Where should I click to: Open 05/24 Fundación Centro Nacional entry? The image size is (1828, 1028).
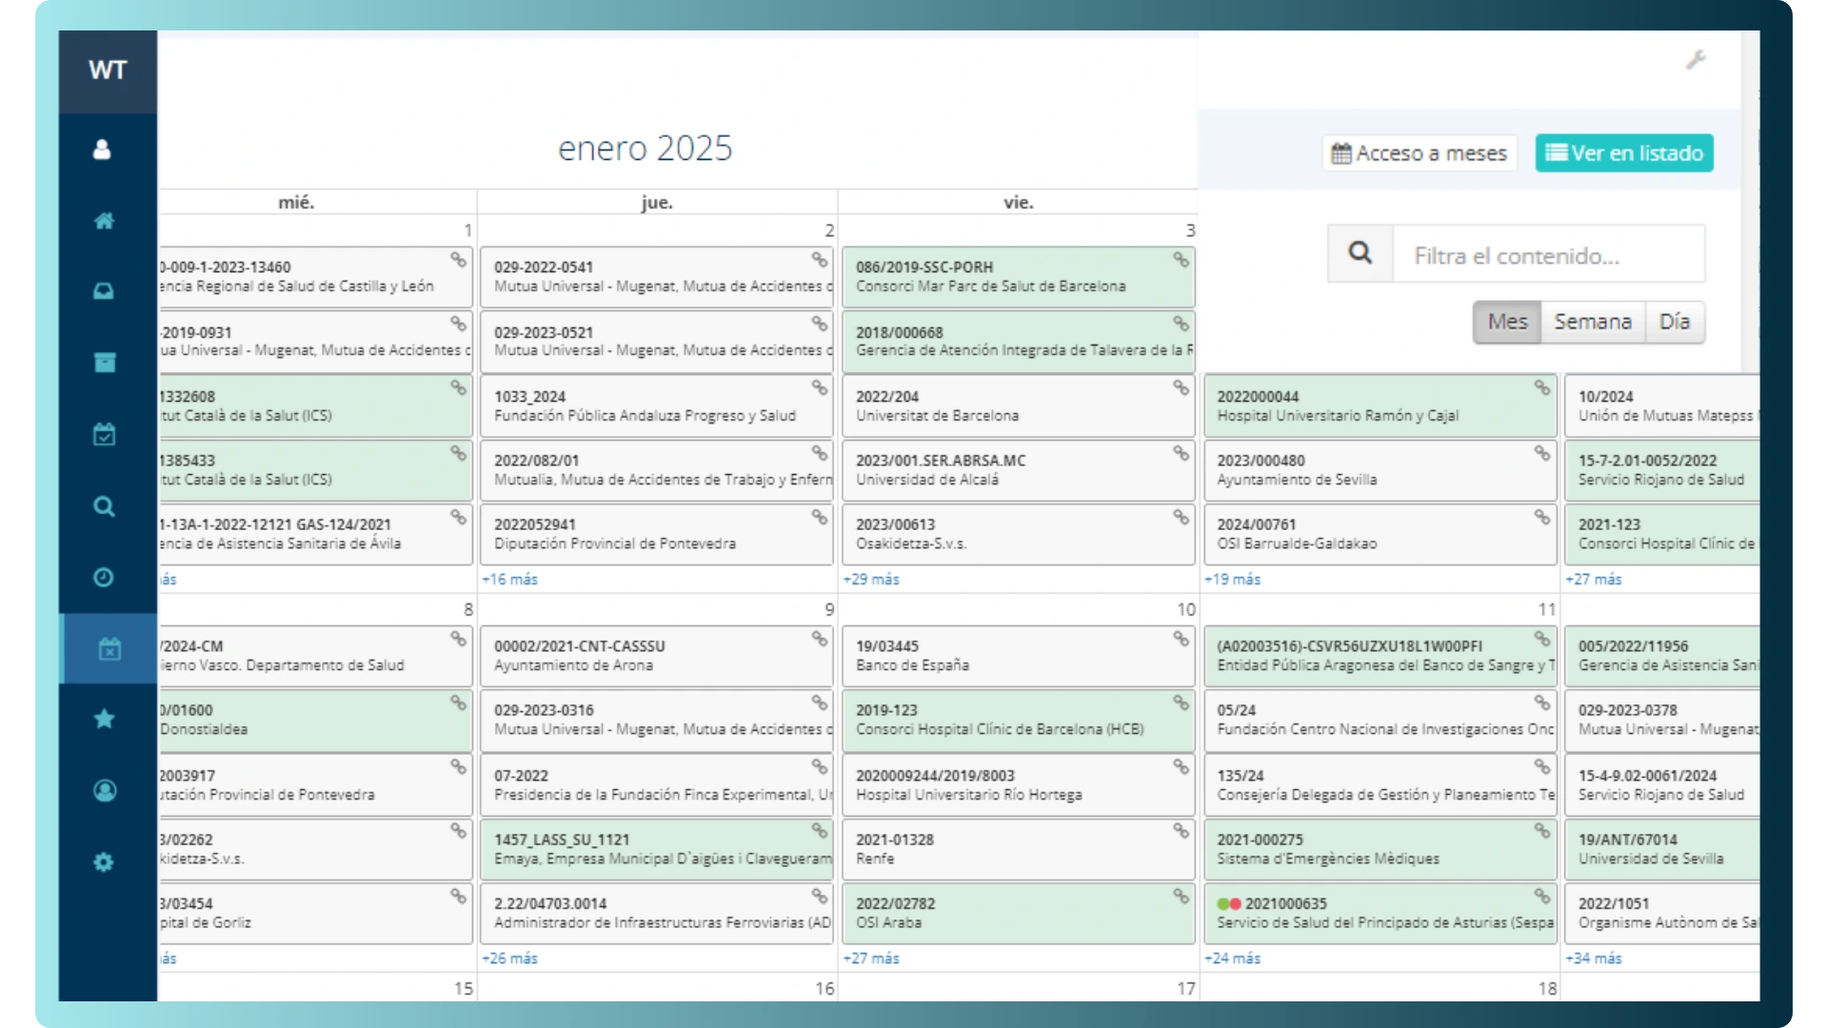(1380, 720)
